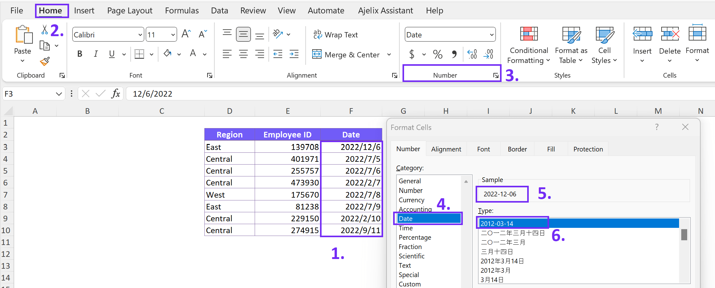Image resolution: width=715 pixels, height=288 pixels.
Task: Apply Comma Style number format
Action: pos(455,54)
